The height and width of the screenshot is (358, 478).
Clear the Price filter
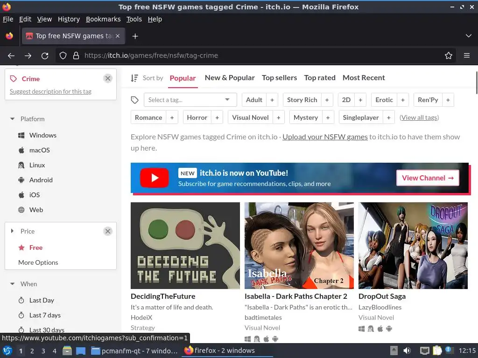tap(108, 231)
